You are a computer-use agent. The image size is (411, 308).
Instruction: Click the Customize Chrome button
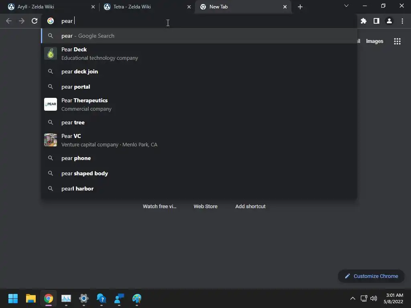pyautogui.click(x=371, y=276)
